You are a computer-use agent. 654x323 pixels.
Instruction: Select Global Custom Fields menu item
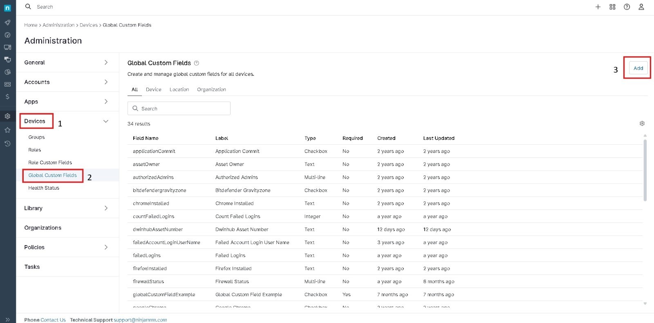click(52, 175)
